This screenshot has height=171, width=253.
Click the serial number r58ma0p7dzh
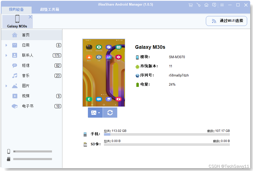[179, 75]
